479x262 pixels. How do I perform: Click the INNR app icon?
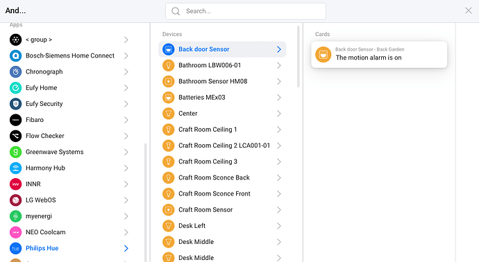[15, 184]
